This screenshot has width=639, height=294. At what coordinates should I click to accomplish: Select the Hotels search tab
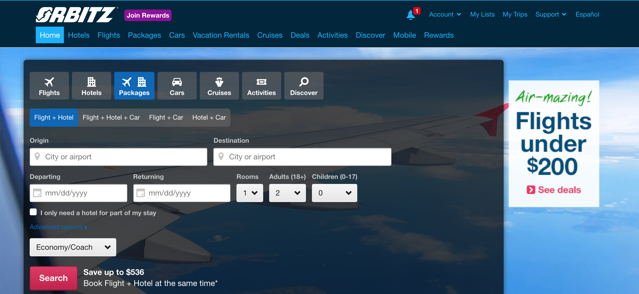point(92,86)
